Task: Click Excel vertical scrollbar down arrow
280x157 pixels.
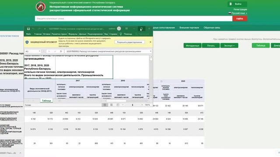Action: [151, 97]
